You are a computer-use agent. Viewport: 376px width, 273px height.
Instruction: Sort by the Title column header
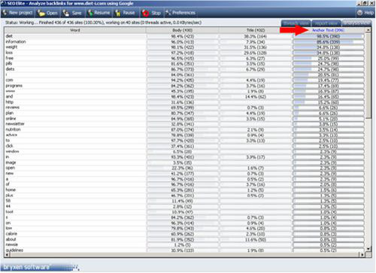point(255,30)
